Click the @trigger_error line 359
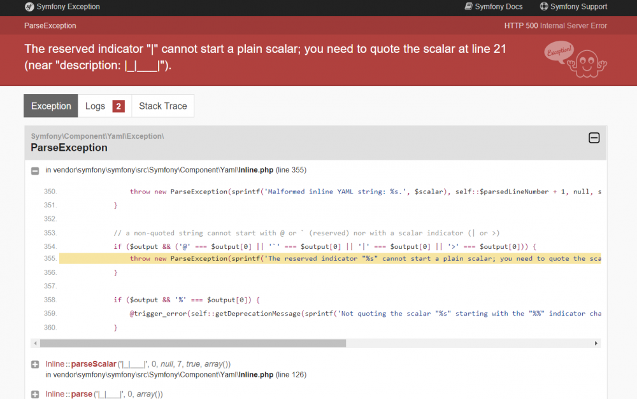Screen dimensions: 637x399 (x=365, y=313)
